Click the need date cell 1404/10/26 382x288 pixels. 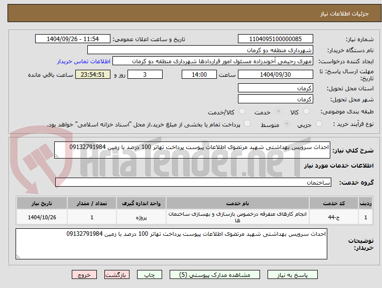(42, 217)
